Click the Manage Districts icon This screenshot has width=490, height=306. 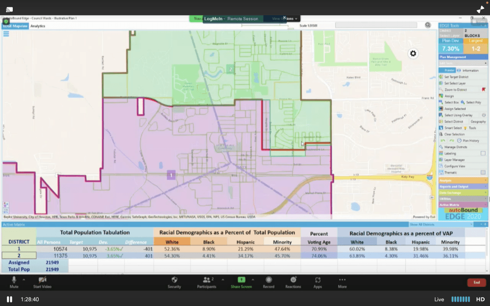441,147
